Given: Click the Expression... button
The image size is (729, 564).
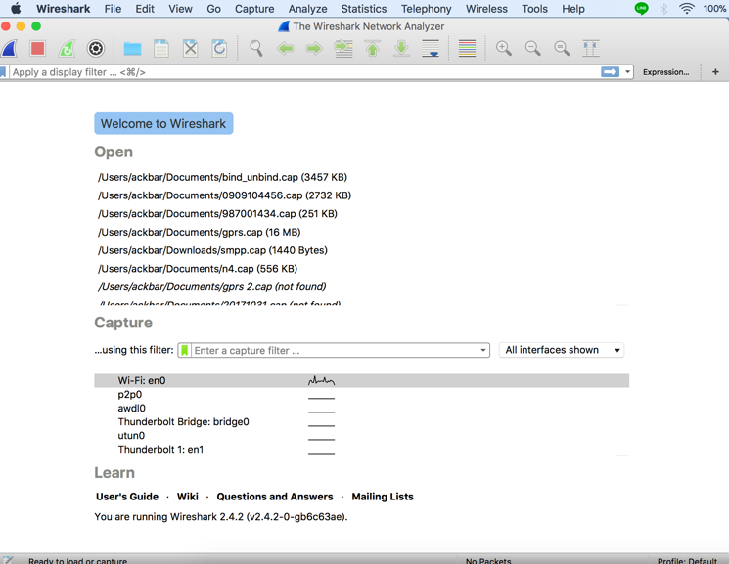Looking at the screenshot, I should pos(665,72).
